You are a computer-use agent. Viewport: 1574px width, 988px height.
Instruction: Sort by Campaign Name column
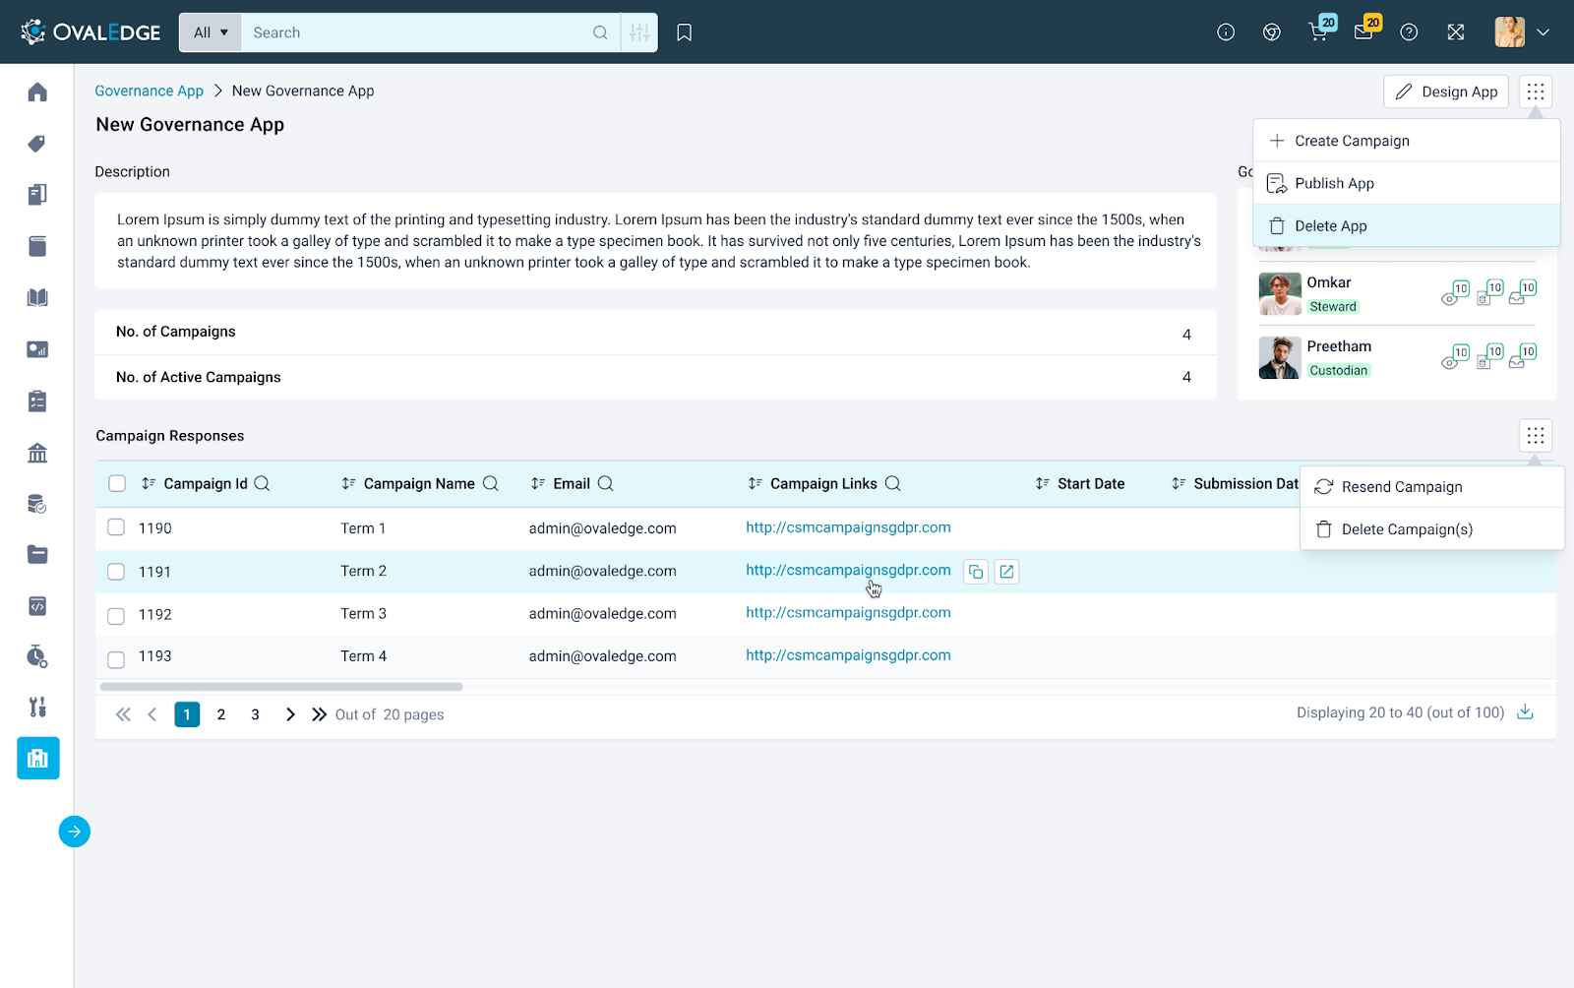(x=348, y=483)
